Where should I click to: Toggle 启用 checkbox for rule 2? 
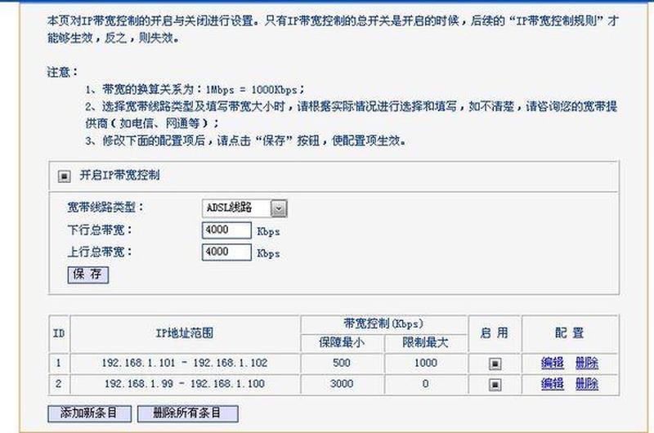pyautogui.click(x=495, y=384)
